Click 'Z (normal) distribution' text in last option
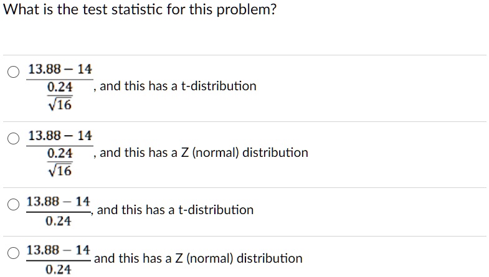Image resolution: width=489 pixels, height=277 pixels. (x=239, y=258)
